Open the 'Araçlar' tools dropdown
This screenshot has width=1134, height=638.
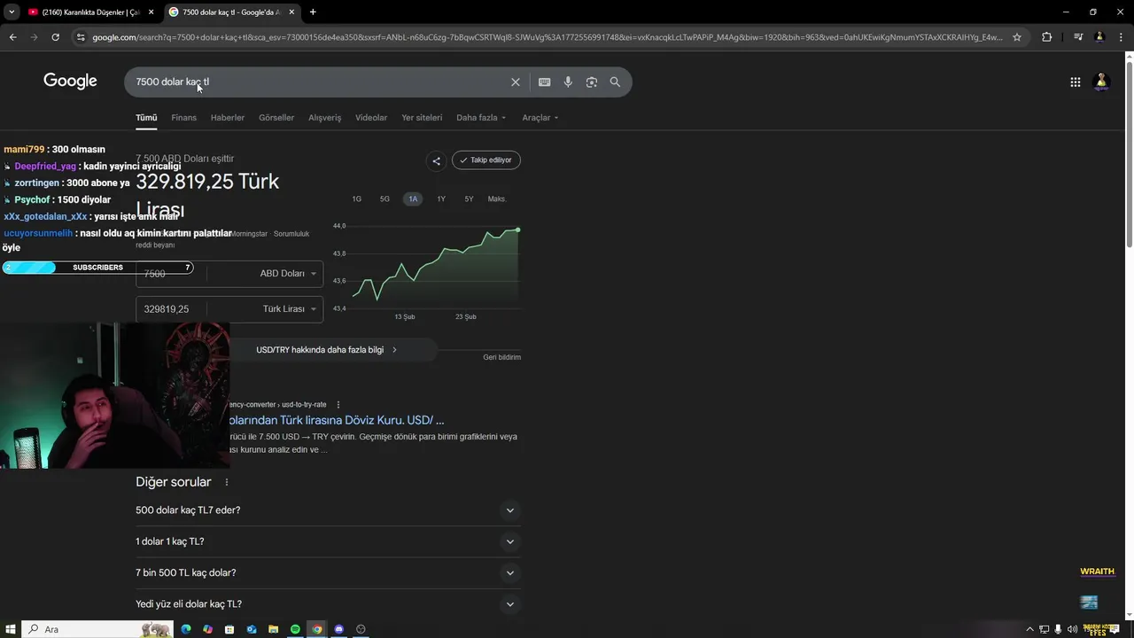click(x=540, y=118)
